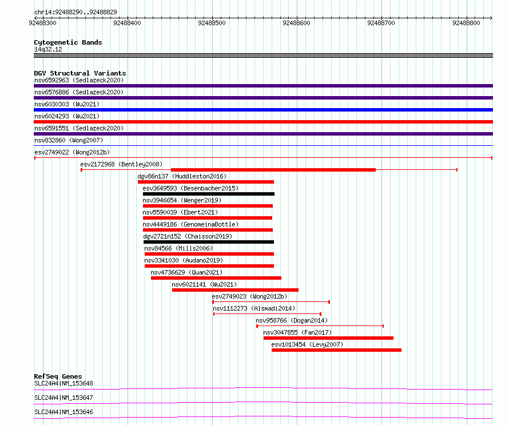The width and height of the screenshot is (509, 425).
Task: Click ruler position 92488300
Action: (x=42, y=23)
